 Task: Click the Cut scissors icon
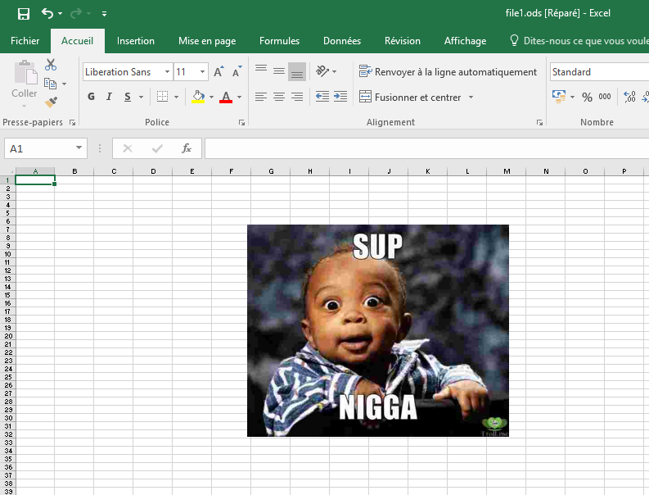51,66
